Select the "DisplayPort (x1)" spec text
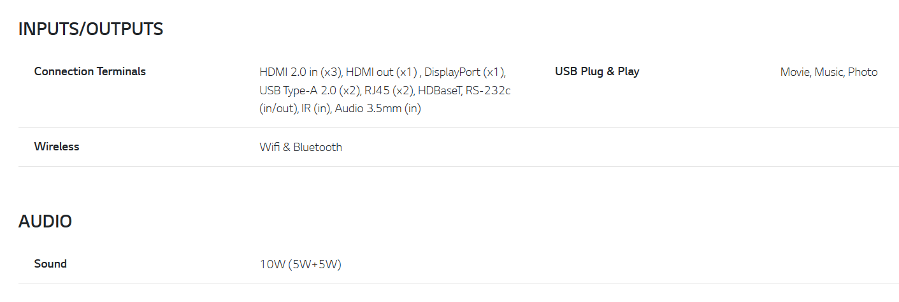The width and height of the screenshot is (899, 302). (464, 72)
